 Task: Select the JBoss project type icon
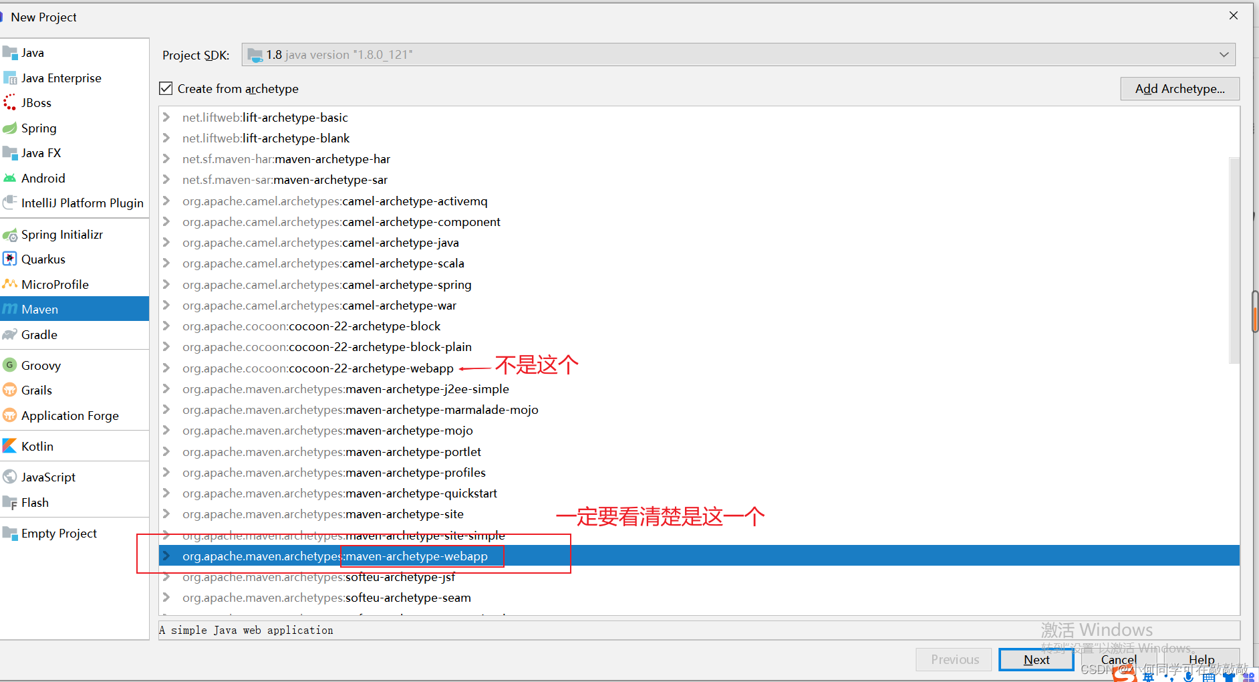tap(9, 102)
